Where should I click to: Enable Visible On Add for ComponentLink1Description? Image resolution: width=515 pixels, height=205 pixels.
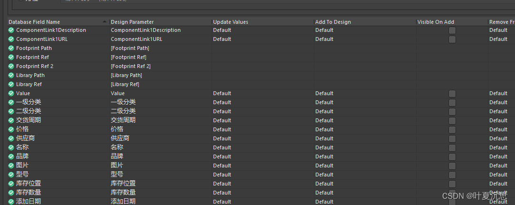pyautogui.click(x=452, y=30)
